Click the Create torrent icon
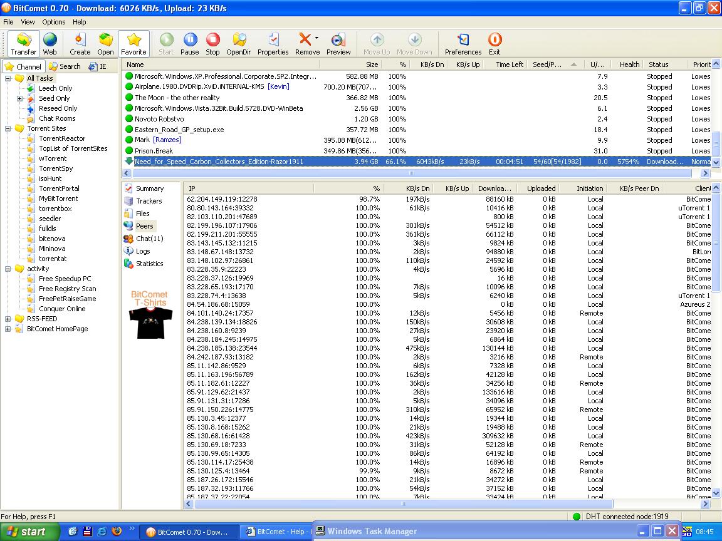 pyautogui.click(x=80, y=44)
